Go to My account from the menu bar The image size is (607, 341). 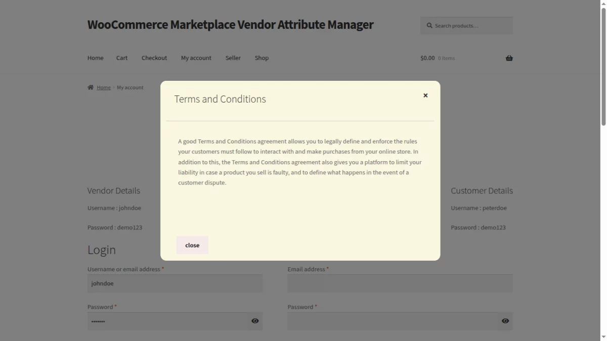point(196,58)
